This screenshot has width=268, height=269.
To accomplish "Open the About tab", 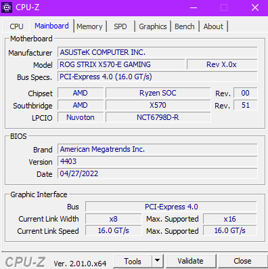I will tap(213, 26).
